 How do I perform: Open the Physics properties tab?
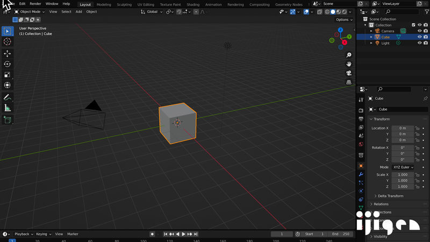[361, 191]
